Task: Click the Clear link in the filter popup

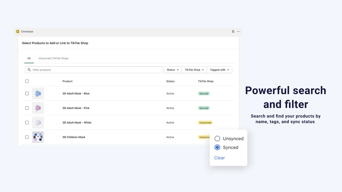Action: tap(219, 158)
